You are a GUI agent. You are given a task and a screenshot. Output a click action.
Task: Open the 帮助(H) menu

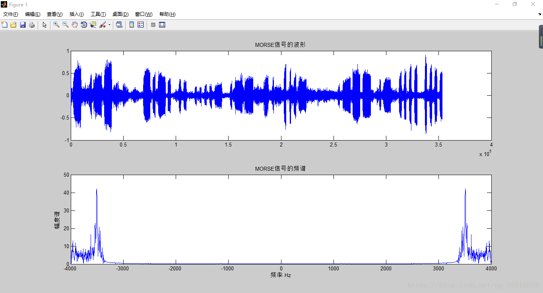pyautogui.click(x=167, y=14)
